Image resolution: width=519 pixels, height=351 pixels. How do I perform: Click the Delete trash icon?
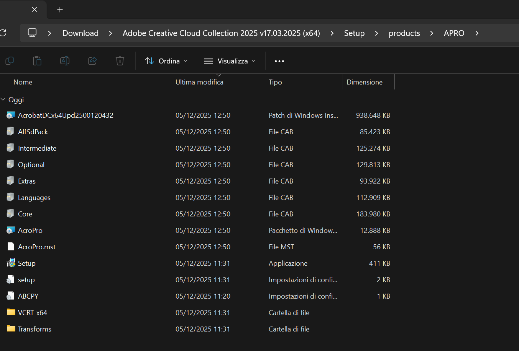pyautogui.click(x=120, y=61)
